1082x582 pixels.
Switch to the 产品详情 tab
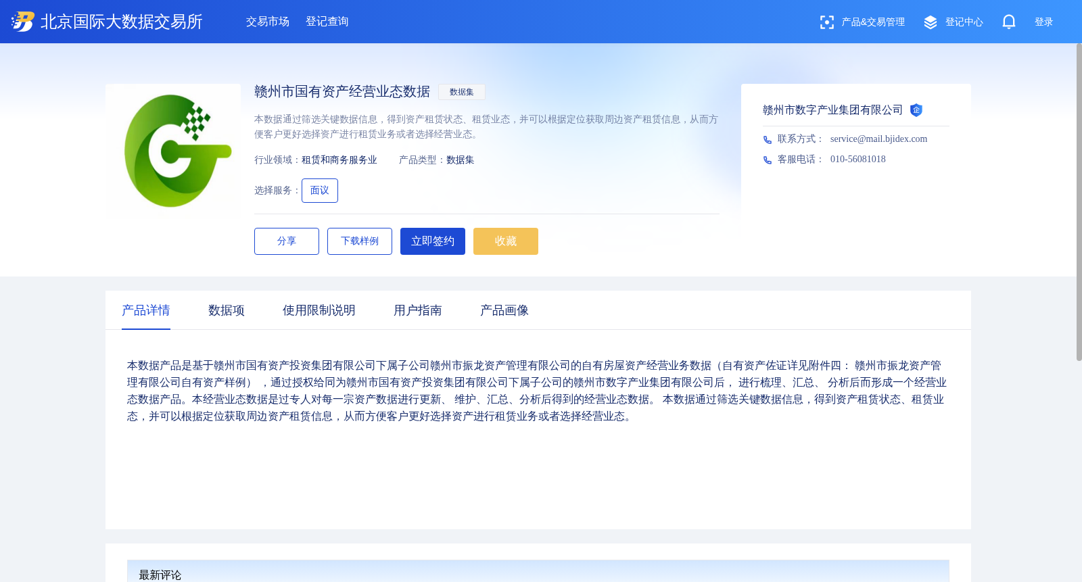pyautogui.click(x=146, y=310)
